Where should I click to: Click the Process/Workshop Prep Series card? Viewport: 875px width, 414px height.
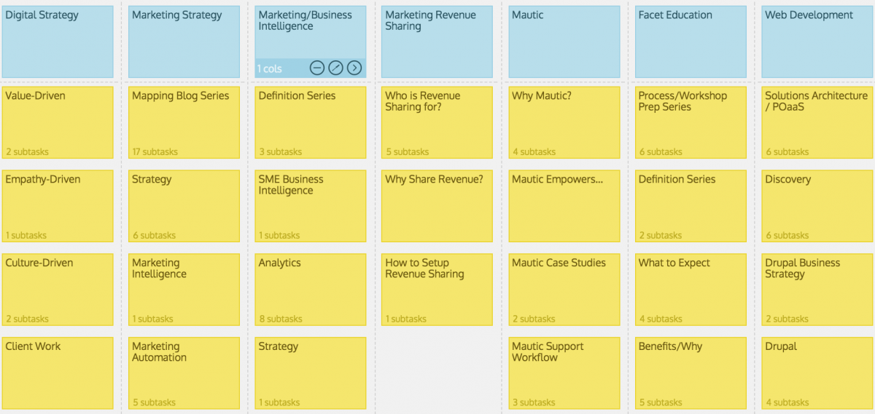click(691, 122)
